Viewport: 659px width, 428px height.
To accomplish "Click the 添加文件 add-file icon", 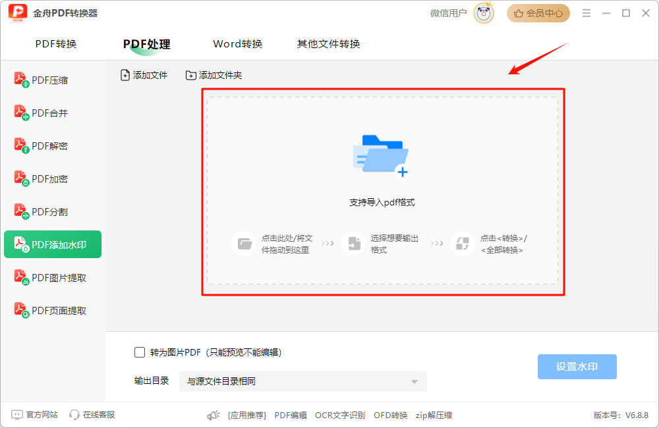I will [x=125, y=75].
